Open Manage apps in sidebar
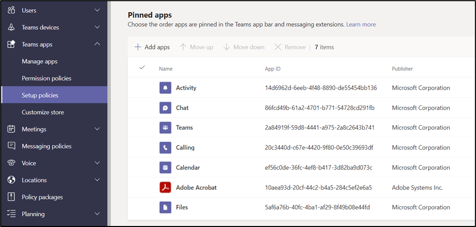The height and width of the screenshot is (227, 476). pyautogui.click(x=39, y=62)
